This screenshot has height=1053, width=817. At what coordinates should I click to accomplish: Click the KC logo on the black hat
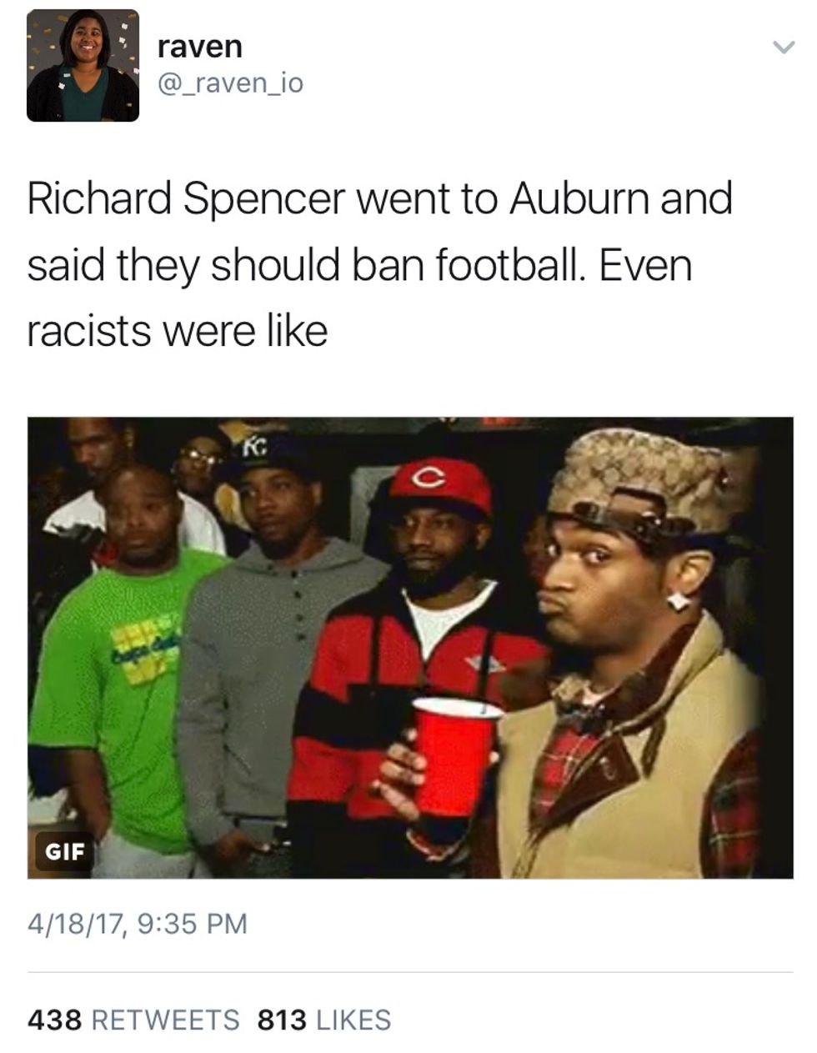pyautogui.click(x=253, y=448)
